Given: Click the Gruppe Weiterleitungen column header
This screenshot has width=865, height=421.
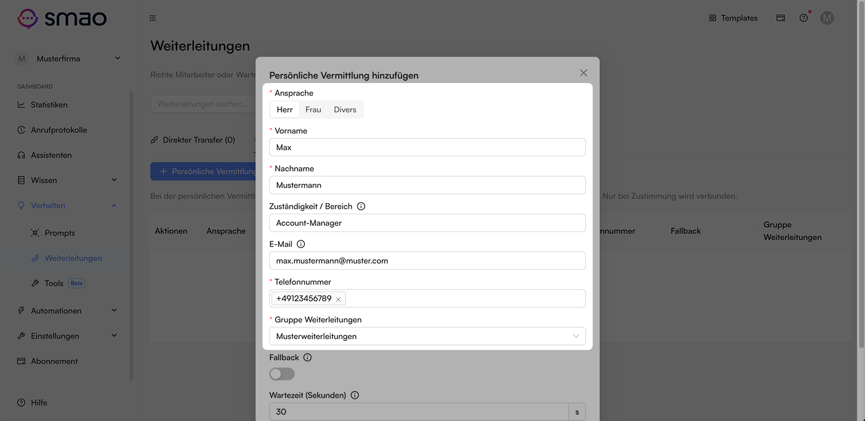Looking at the screenshot, I should [792, 231].
